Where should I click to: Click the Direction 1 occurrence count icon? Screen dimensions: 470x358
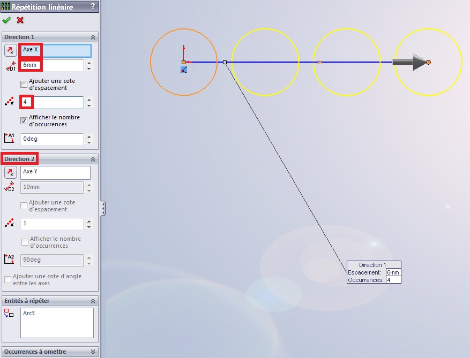click(x=9, y=102)
